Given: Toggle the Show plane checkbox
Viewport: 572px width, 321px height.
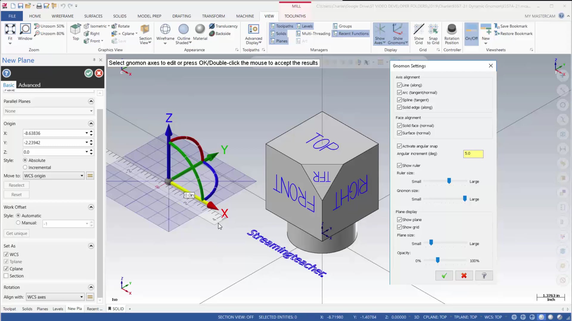Looking at the screenshot, I should (x=400, y=219).
